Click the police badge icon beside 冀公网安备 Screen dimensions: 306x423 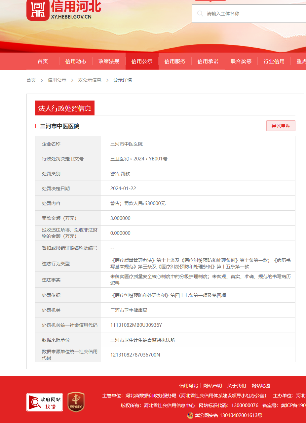pos(190,415)
